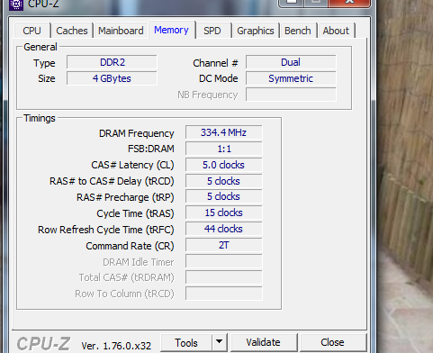Click the 44 clocks tRFC value
The image size is (433, 353).
(224, 229)
